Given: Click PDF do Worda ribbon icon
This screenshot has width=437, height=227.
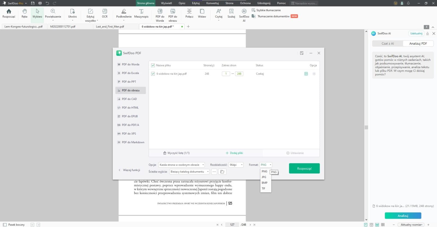Looking at the screenshot, I should 160,15.
